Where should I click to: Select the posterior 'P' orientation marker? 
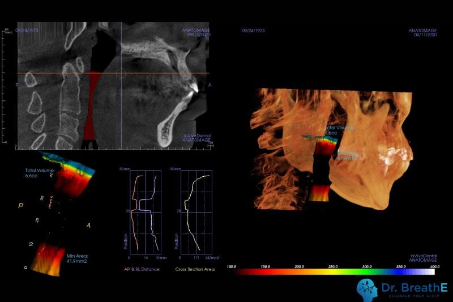20,207
